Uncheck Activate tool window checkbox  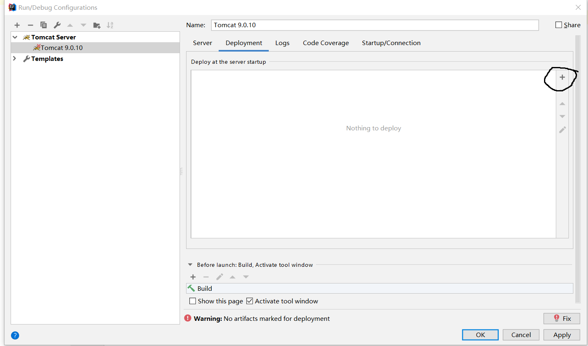(x=250, y=301)
